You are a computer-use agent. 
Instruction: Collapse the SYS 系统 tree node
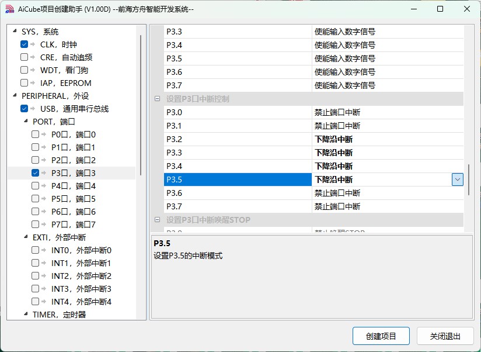tap(15, 31)
